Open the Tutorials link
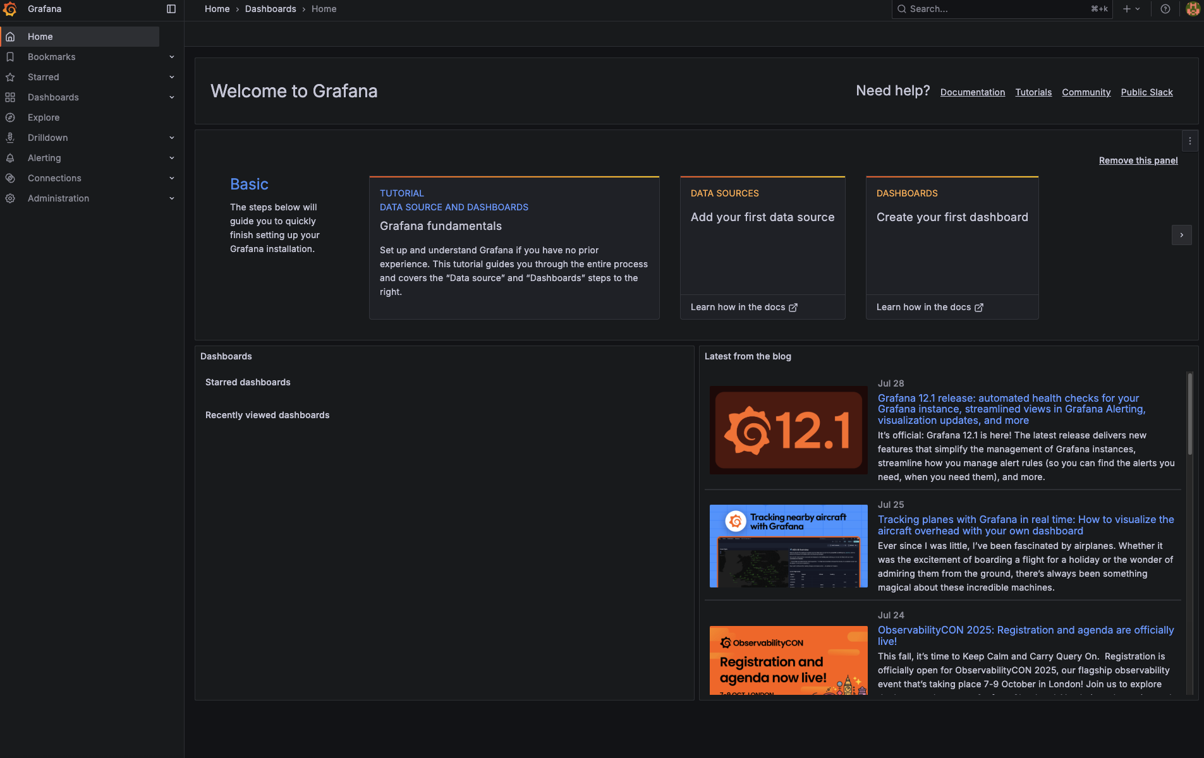Viewport: 1204px width, 758px height. coord(1033,92)
